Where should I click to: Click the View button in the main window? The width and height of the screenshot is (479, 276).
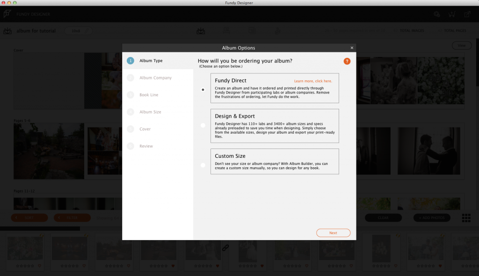pyautogui.click(x=462, y=45)
